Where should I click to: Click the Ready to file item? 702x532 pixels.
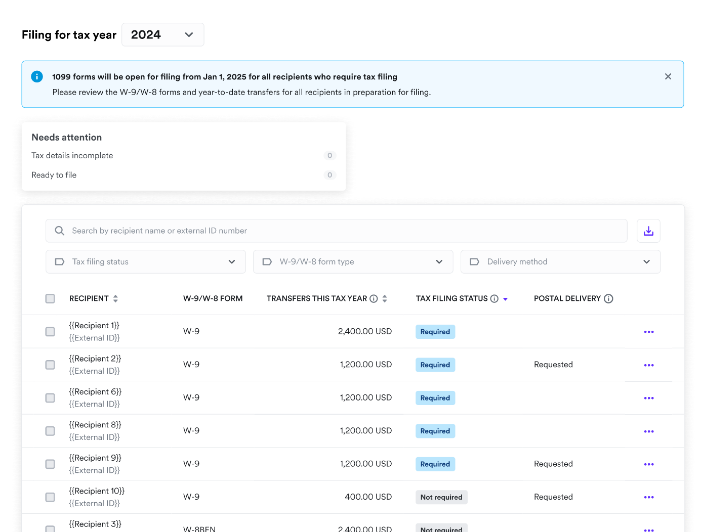click(54, 175)
